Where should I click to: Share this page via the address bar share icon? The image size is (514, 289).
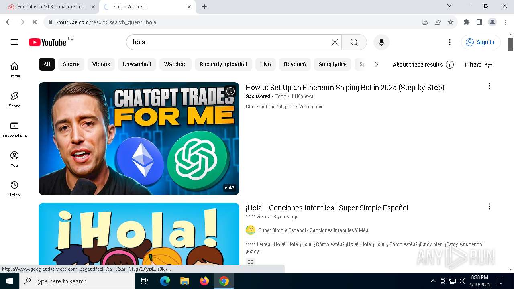[x=438, y=22]
